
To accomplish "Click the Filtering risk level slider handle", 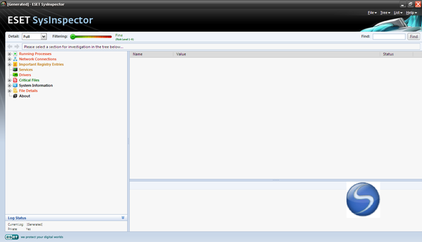I will (73, 37).
